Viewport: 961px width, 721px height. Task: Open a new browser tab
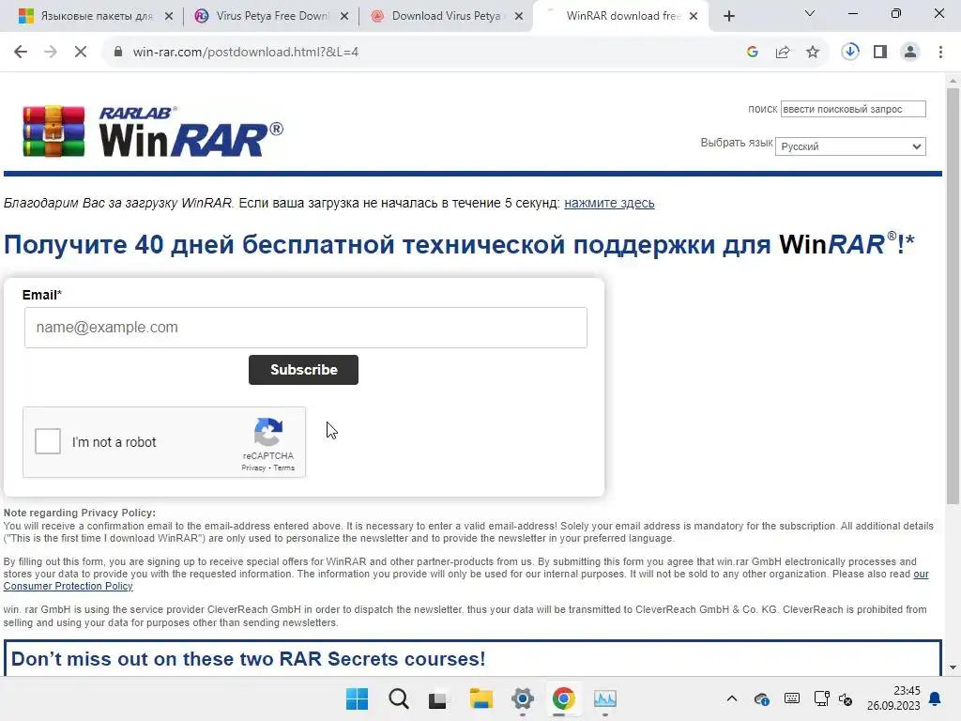click(728, 16)
